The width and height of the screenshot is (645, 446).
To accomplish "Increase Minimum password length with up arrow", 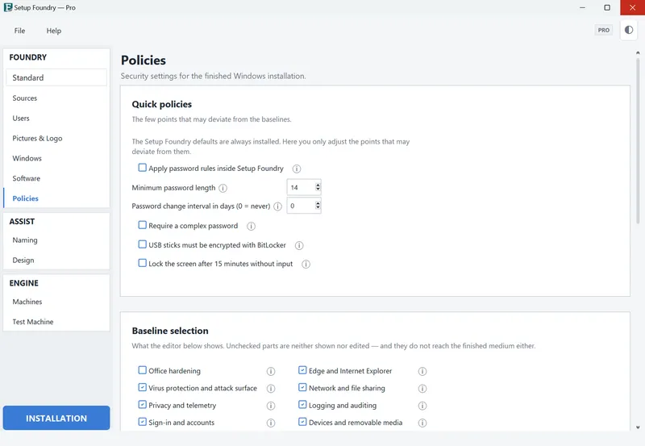I will click(318, 185).
